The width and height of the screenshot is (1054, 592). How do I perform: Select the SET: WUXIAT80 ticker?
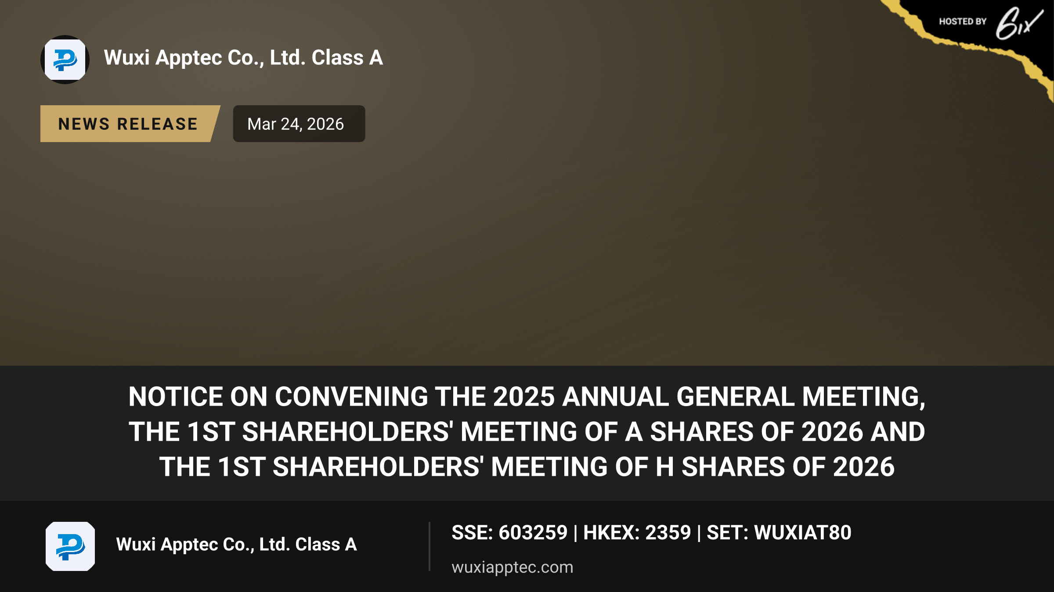pyautogui.click(x=779, y=533)
